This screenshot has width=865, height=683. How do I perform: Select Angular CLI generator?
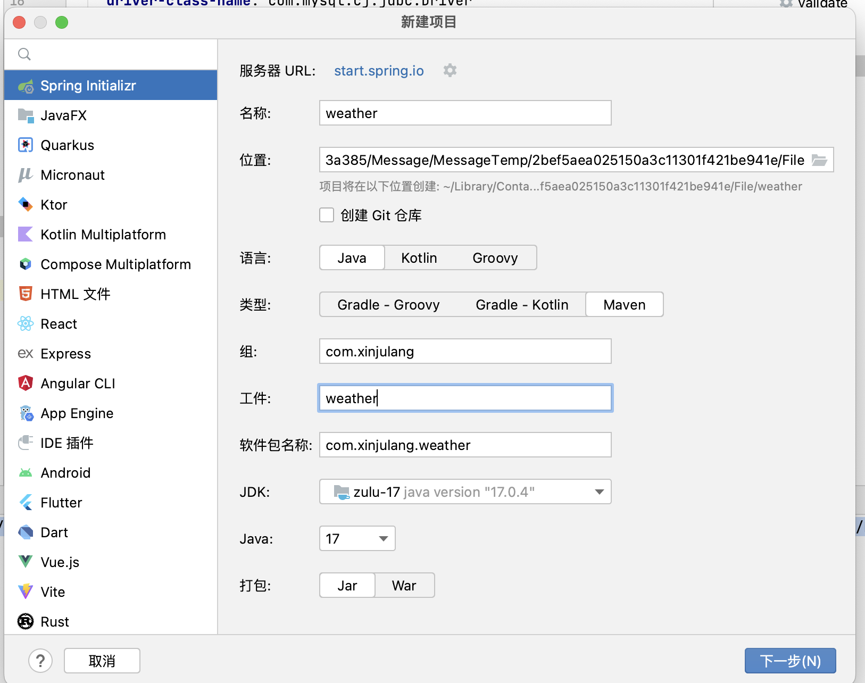tap(111, 384)
